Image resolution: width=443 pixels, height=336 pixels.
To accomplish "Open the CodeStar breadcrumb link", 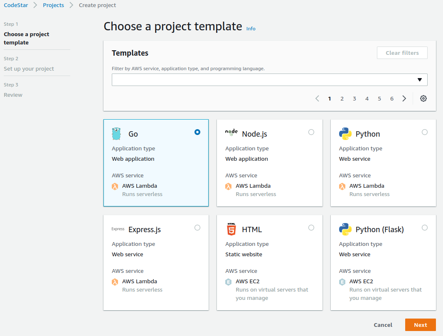I will tap(16, 5).
